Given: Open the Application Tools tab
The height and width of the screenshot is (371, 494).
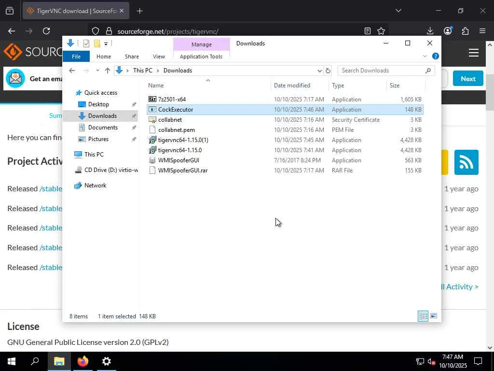Looking at the screenshot, I should pos(201,57).
